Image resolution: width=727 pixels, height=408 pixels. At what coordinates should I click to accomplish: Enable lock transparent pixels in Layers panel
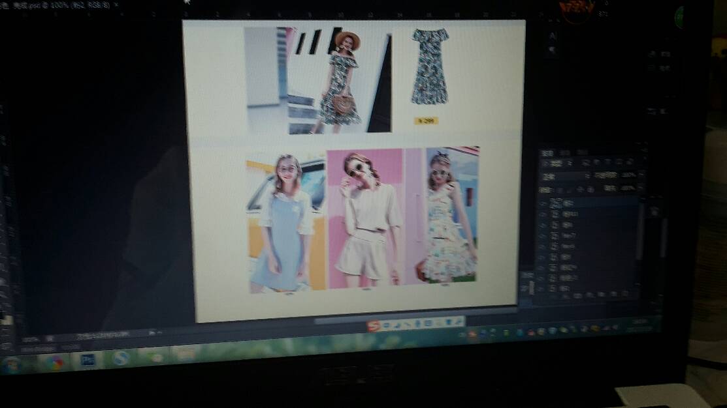[x=560, y=190]
